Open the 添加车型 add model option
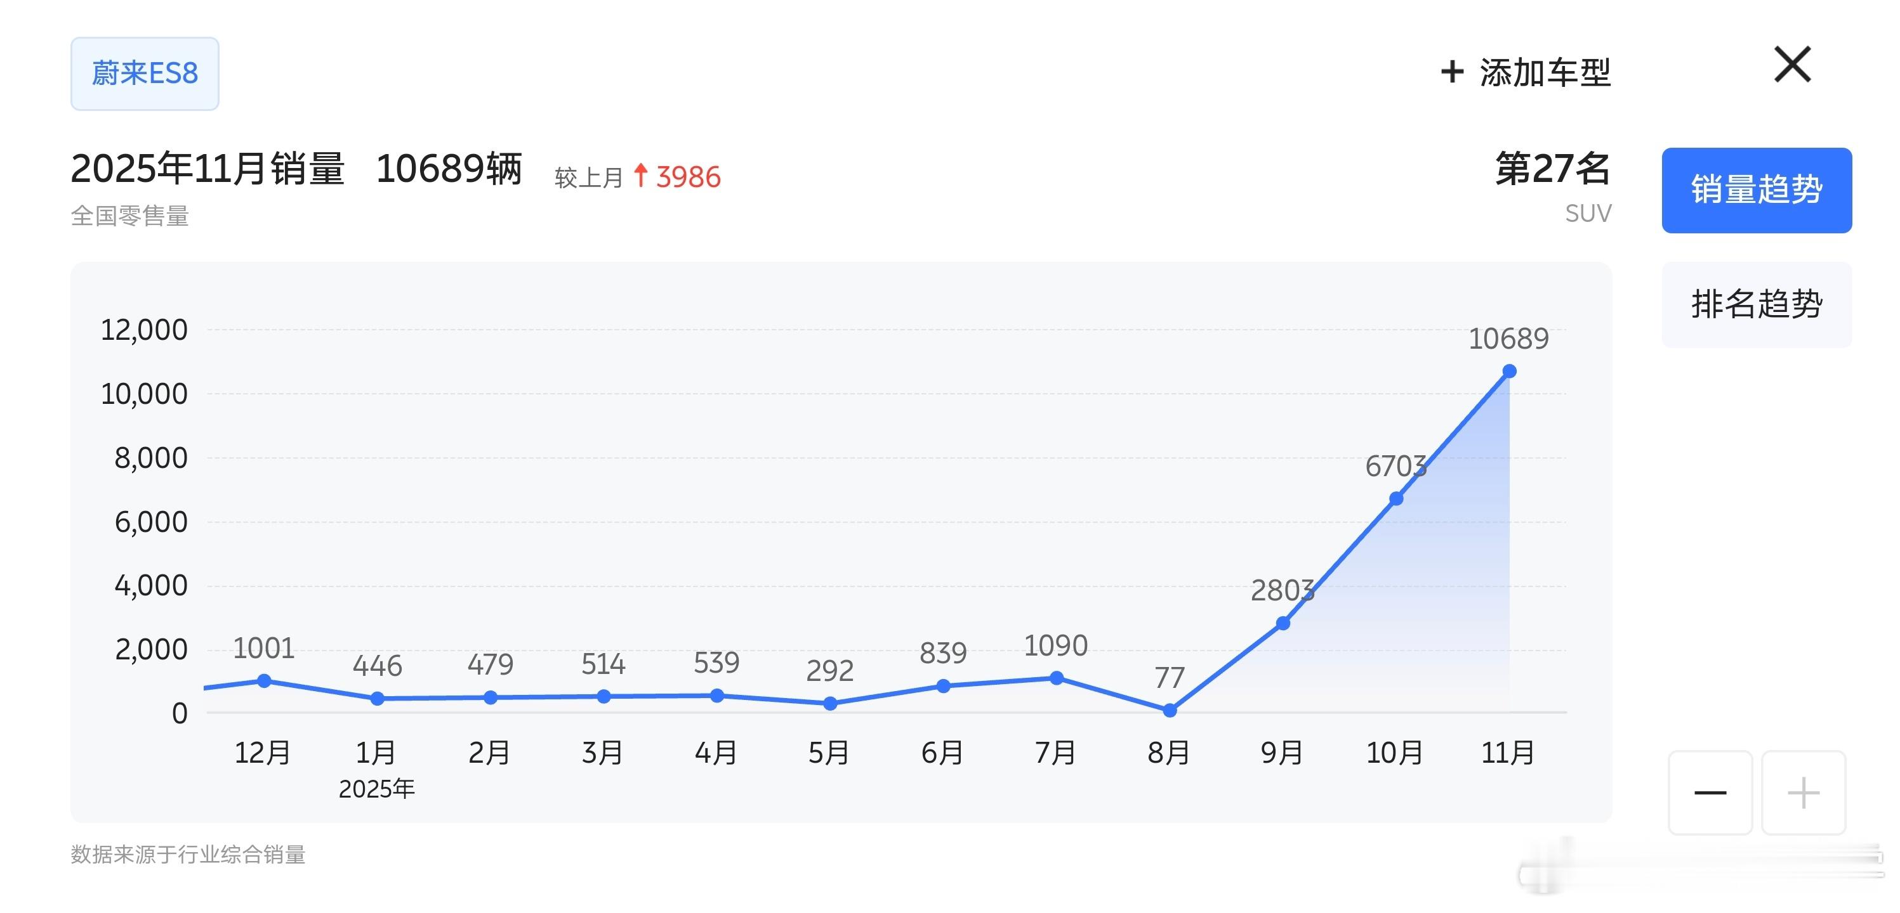1900x913 pixels. coord(1544,72)
